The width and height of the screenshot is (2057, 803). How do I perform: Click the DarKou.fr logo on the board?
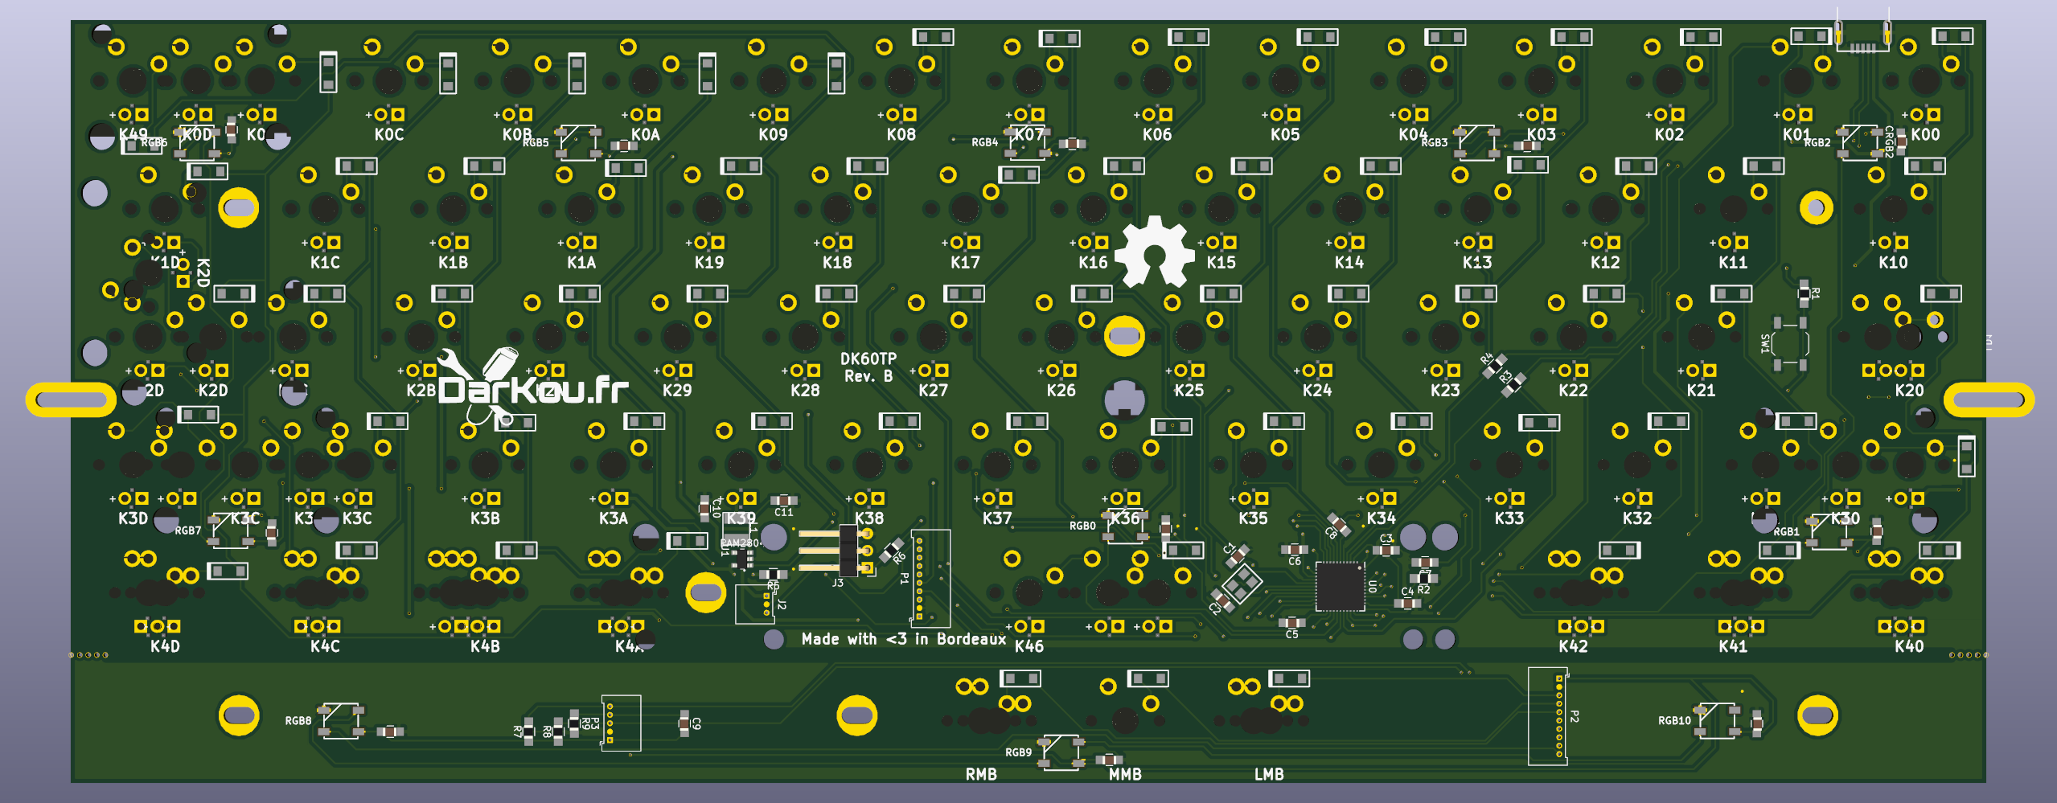(532, 386)
